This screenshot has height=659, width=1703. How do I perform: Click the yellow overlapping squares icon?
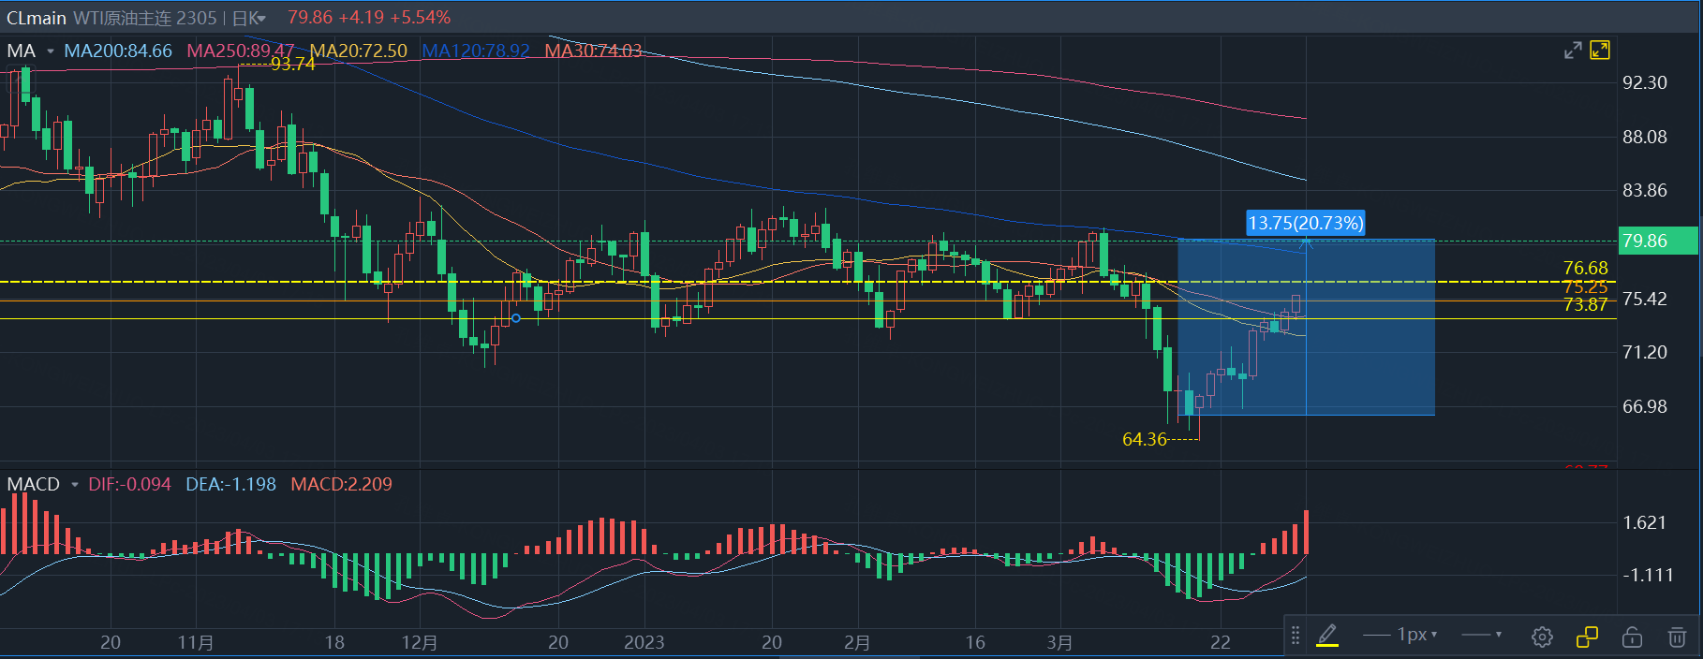(x=1587, y=637)
